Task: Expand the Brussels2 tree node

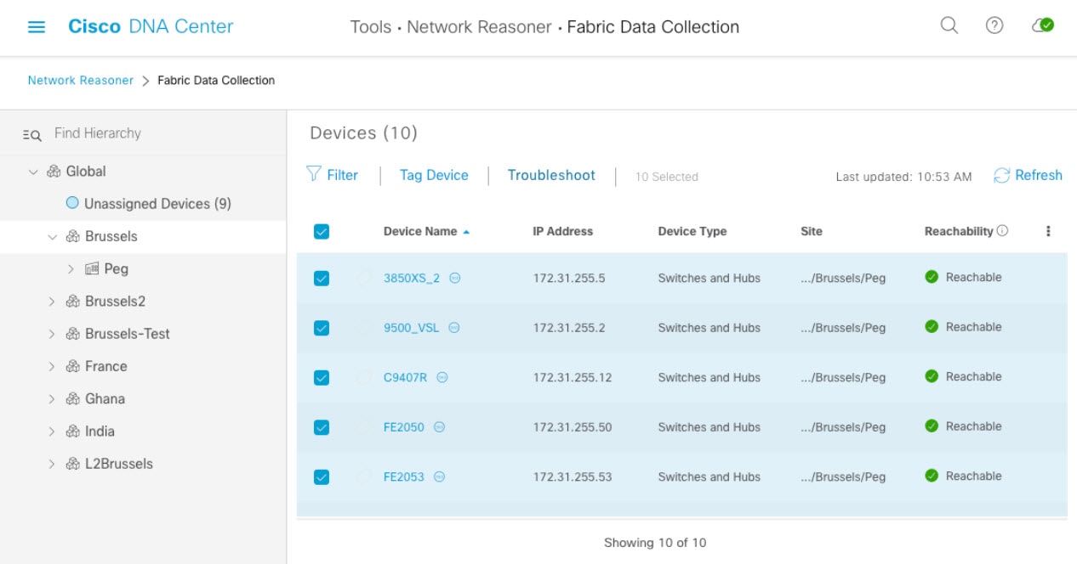Action: coord(52,302)
